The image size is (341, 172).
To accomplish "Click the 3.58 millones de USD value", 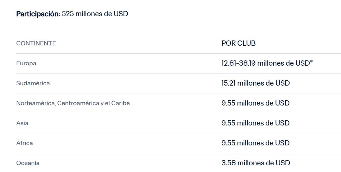I will 256,163.
